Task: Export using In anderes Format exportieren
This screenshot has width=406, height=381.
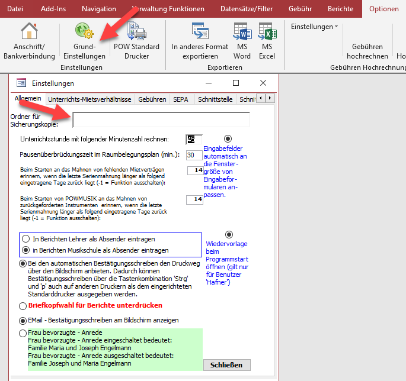Action: (200, 31)
